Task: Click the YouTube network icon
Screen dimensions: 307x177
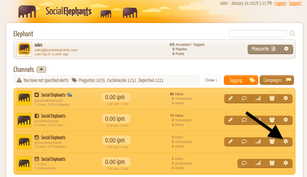Action: coord(37,159)
